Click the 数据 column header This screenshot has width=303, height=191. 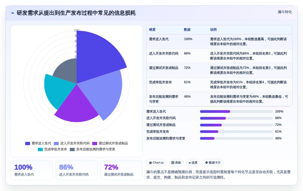(x=187, y=30)
